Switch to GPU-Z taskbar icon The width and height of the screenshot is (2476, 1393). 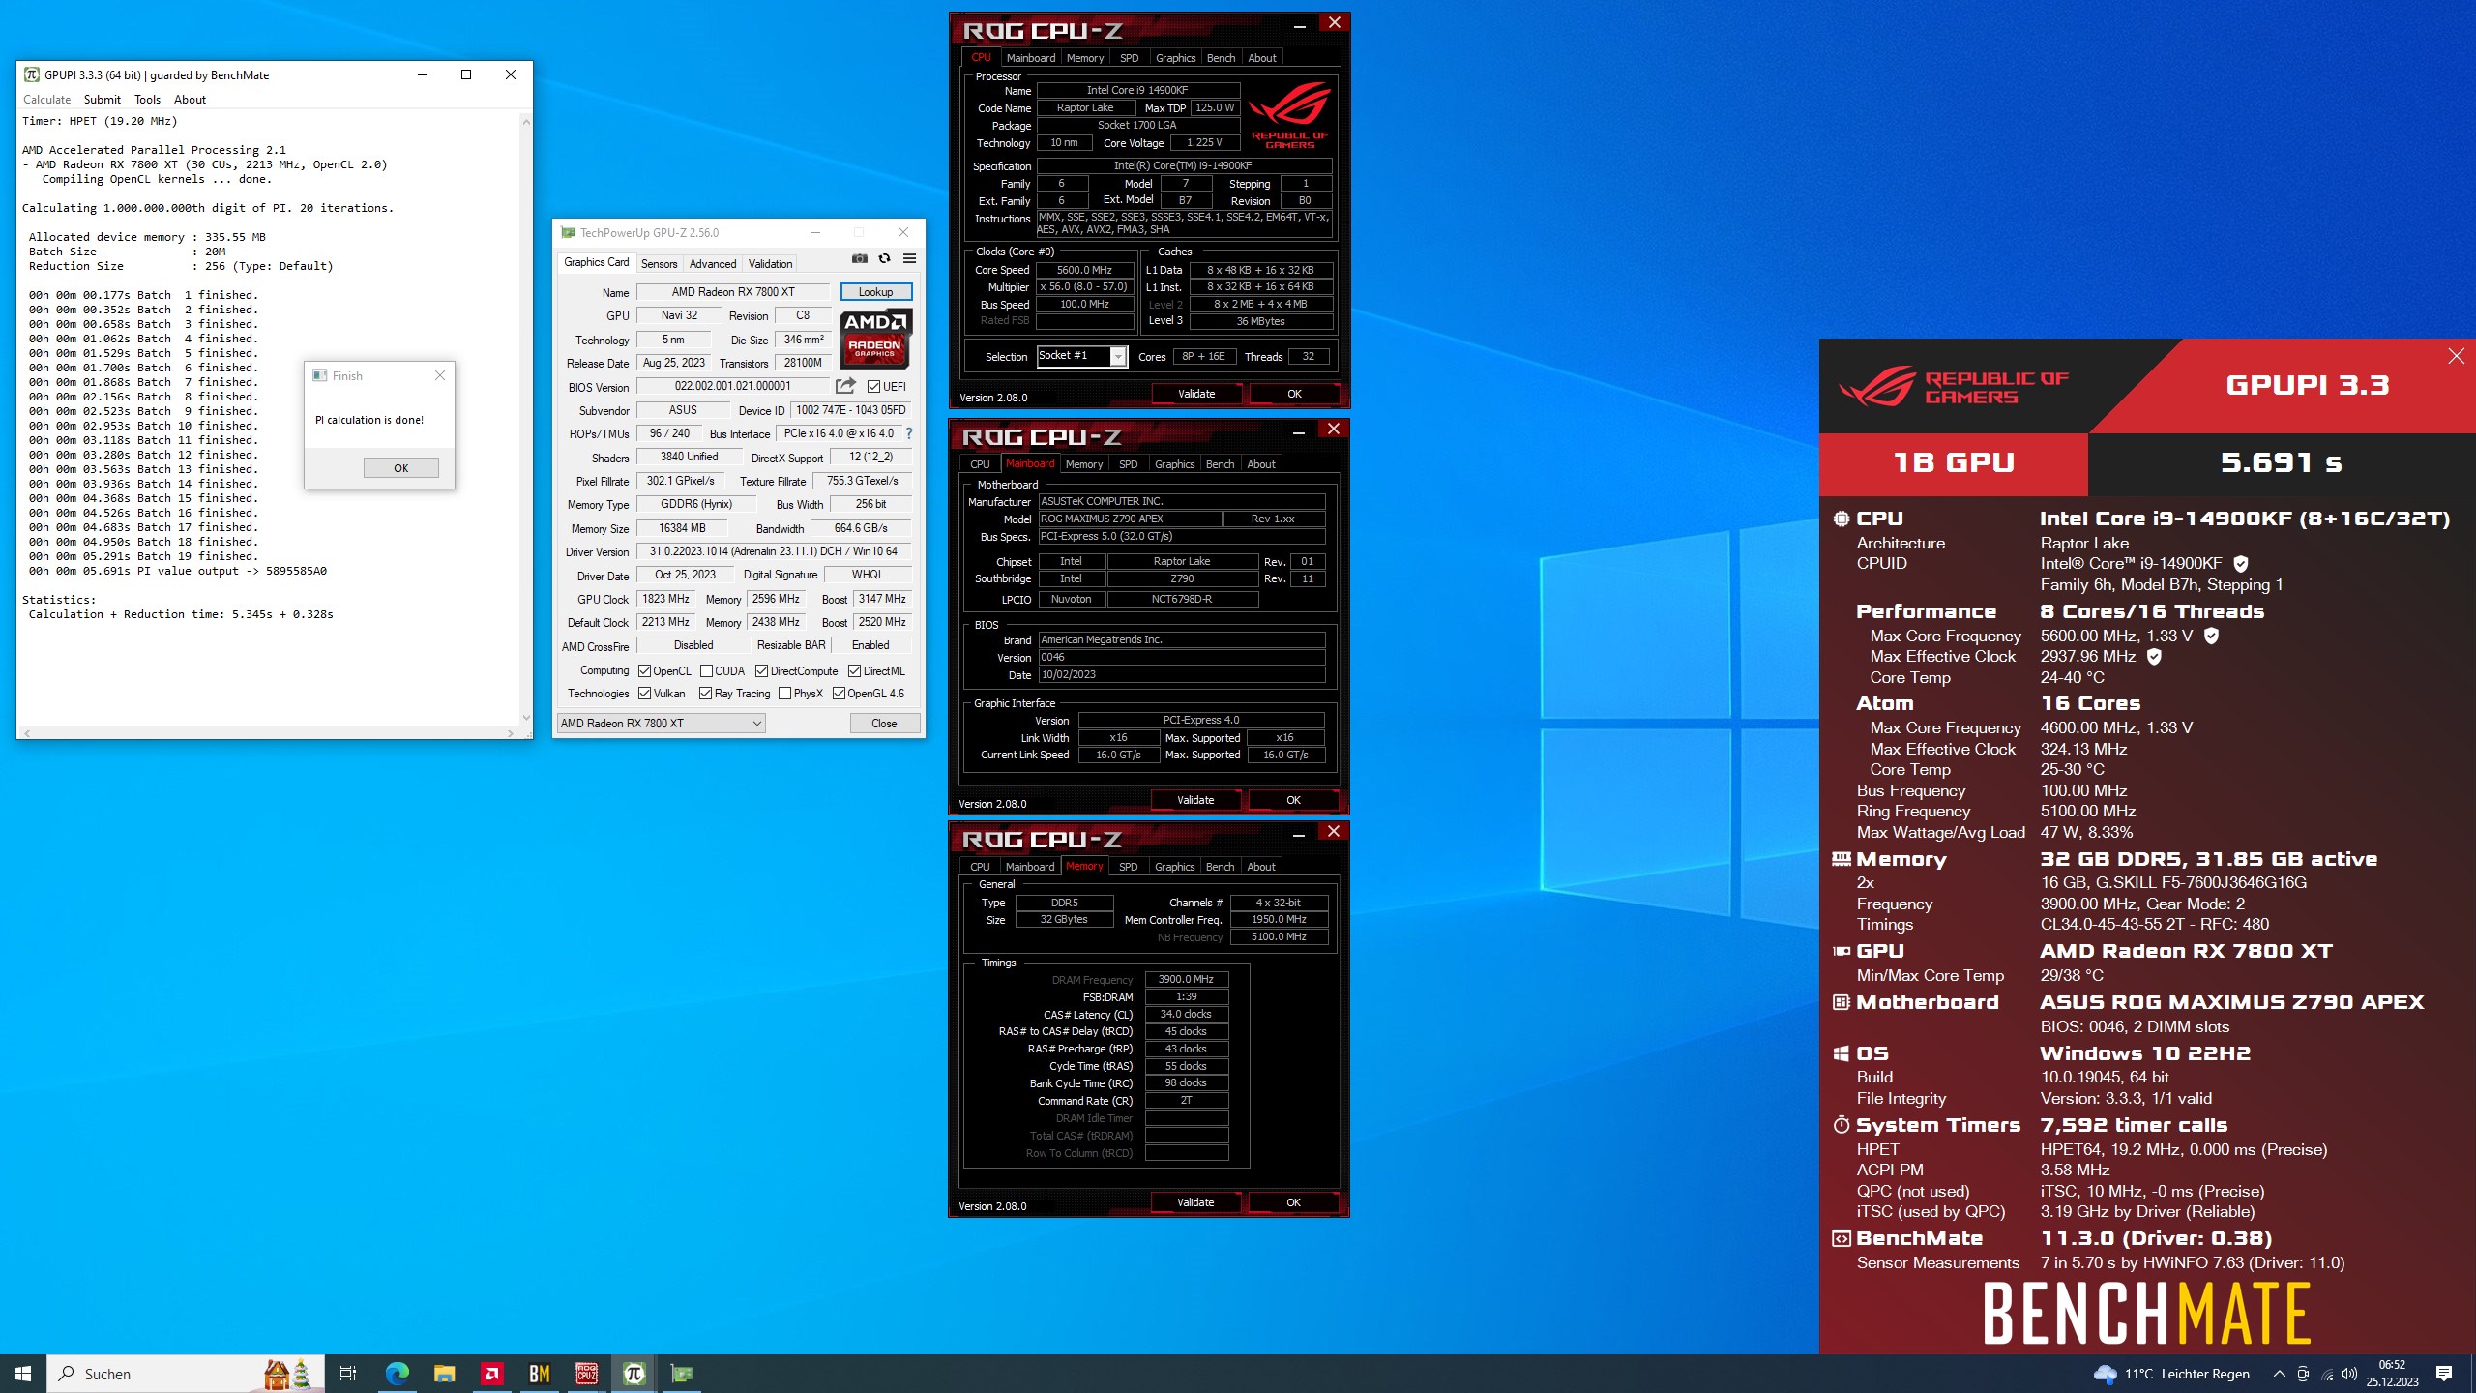[x=682, y=1374]
